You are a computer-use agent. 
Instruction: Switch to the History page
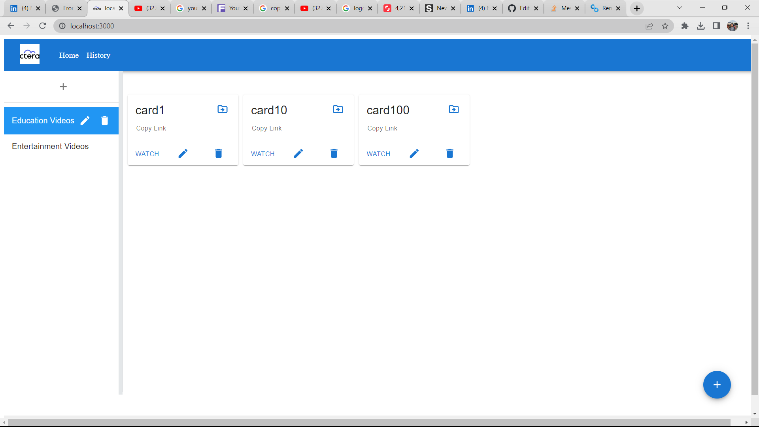[98, 55]
